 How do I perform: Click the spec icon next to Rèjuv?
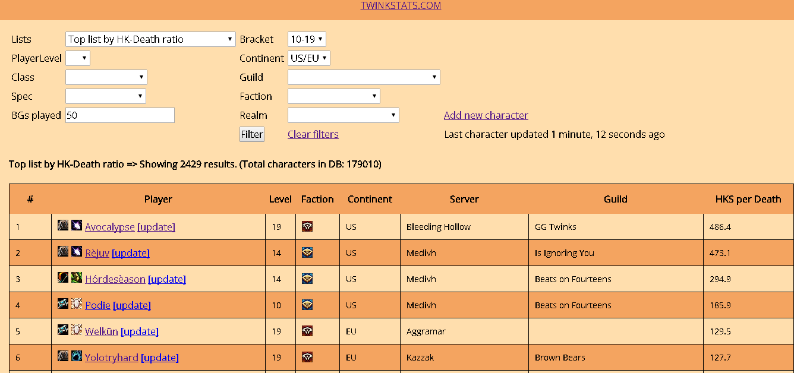(x=77, y=252)
